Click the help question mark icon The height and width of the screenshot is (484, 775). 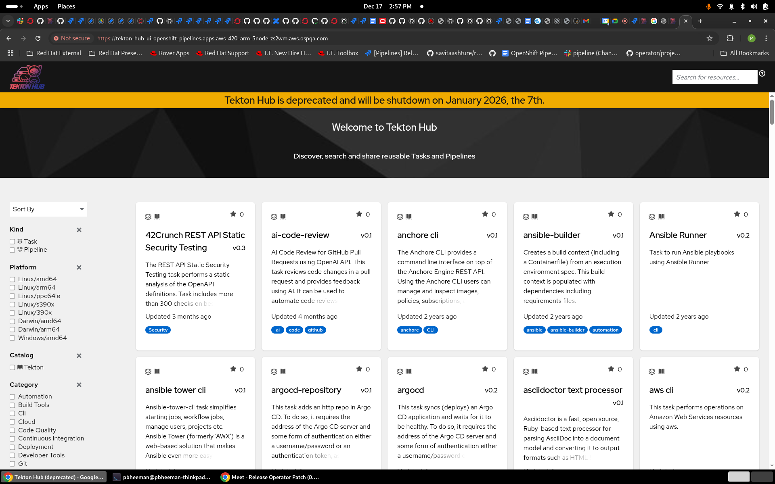(762, 73)
